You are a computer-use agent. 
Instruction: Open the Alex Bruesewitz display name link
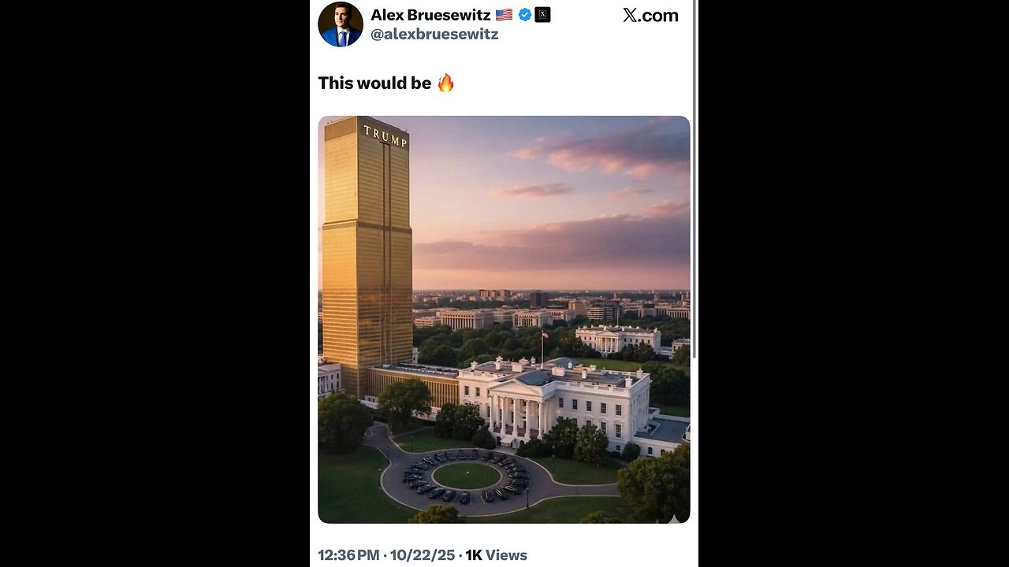(430, 15)
